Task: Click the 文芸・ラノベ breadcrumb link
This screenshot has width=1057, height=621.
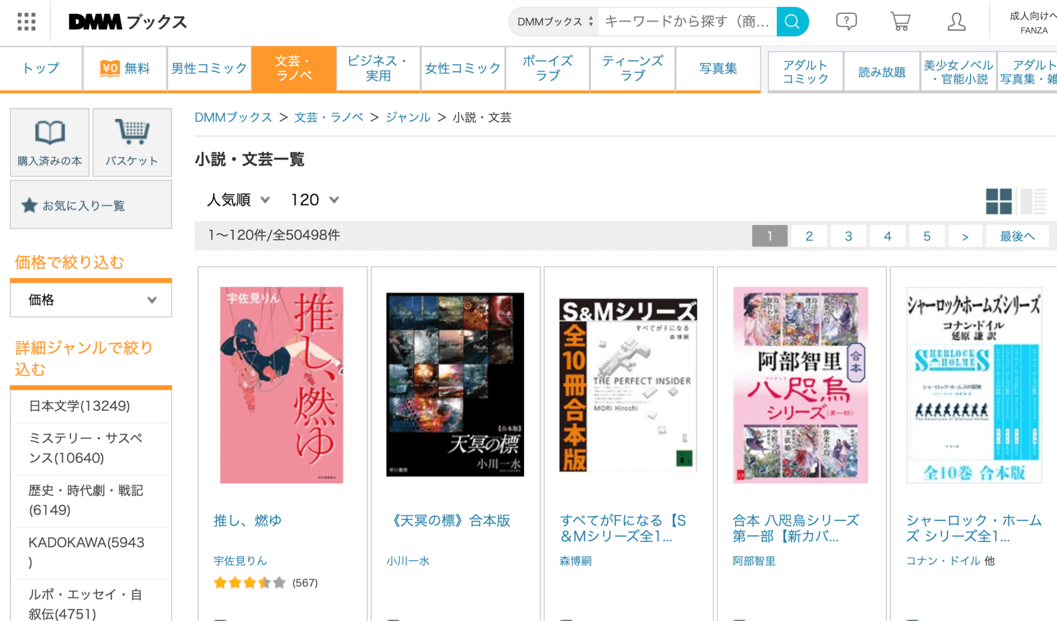Action: [x=329, y=117]
